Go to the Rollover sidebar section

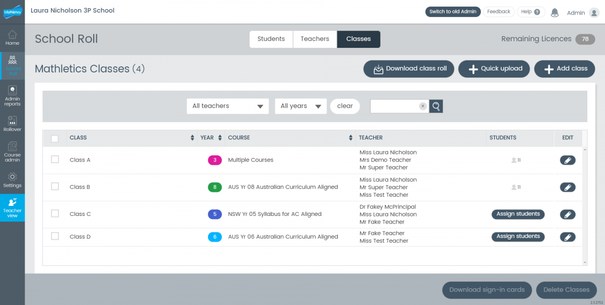click(x=12, y=123)
